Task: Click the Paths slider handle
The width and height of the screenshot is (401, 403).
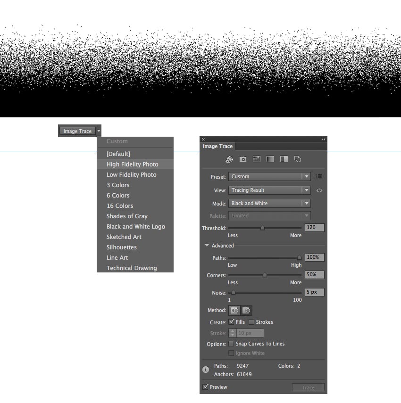Action: (299, 257)
